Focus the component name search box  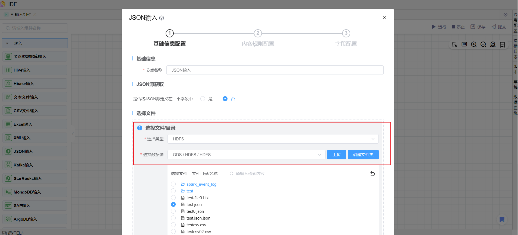pos(35,28)
